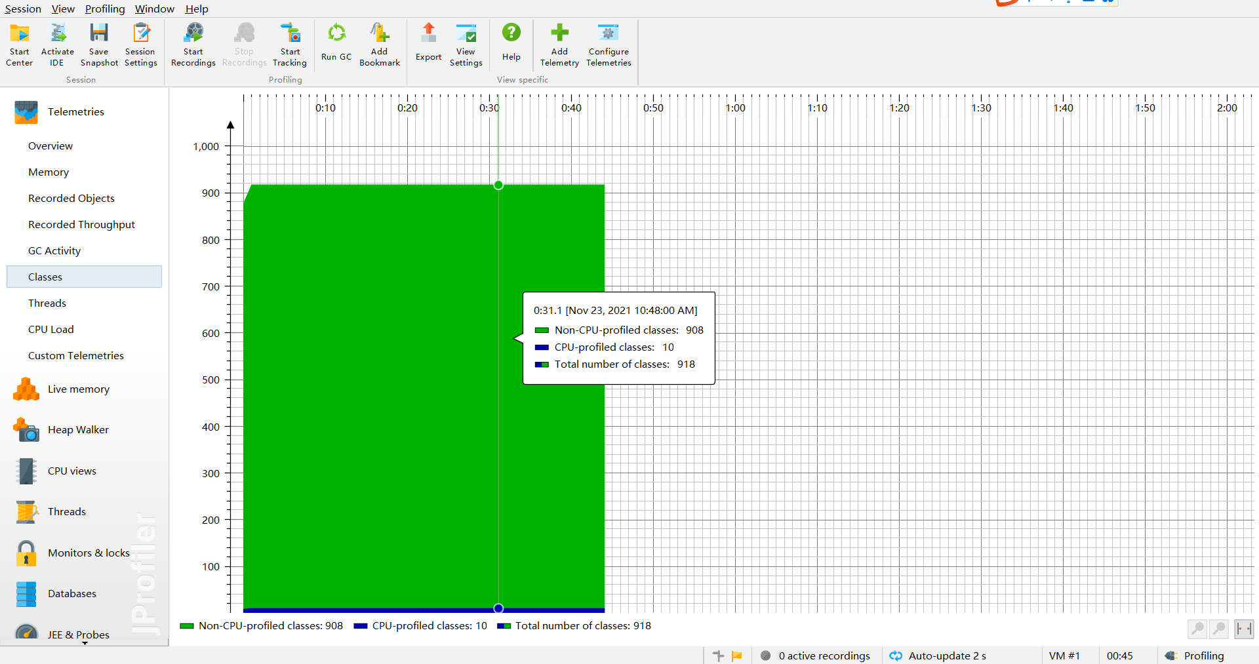Open the Live memory section
Viewport: 1259px width, 664px height.
click(62, 389)
